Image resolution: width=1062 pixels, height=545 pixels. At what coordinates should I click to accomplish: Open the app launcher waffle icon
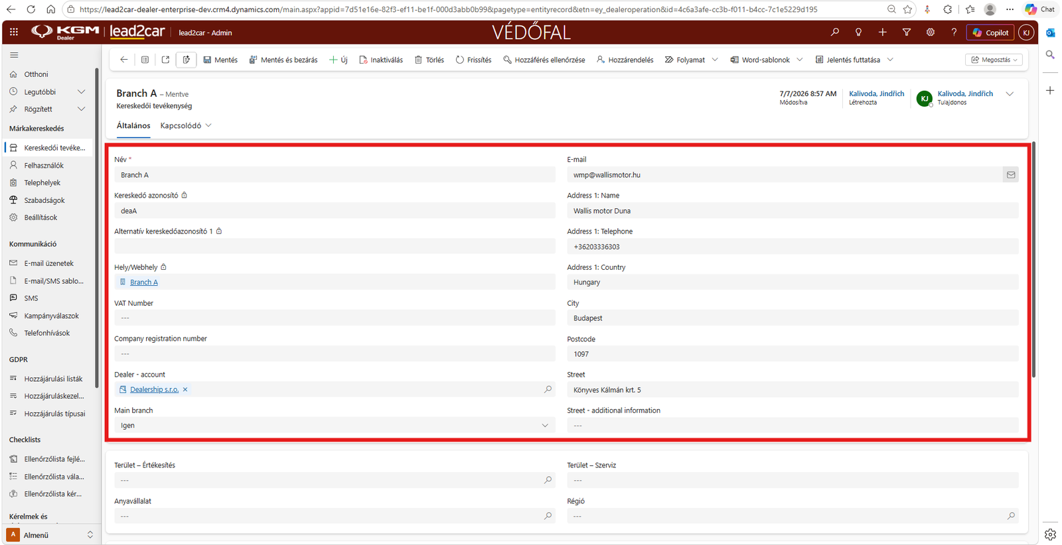tap(14, 32)
